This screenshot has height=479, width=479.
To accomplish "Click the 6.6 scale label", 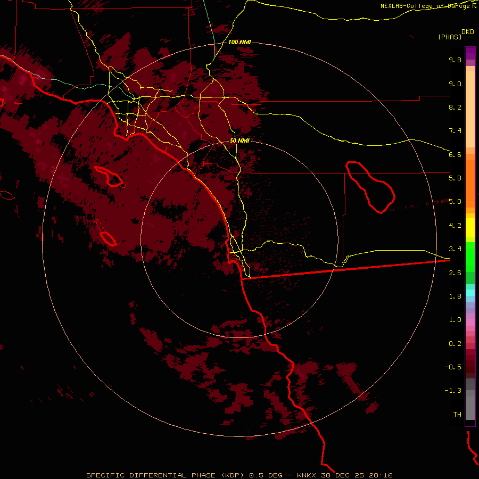I will [455, 154].
